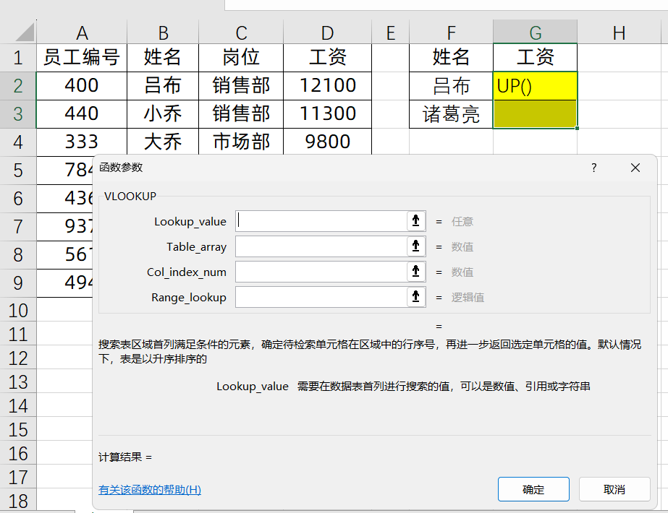Focus the Range_lookup input field

pyautogui.click(x=321, y=297)
